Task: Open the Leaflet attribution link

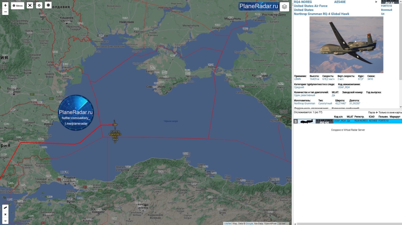Action: tap(228, 223)
